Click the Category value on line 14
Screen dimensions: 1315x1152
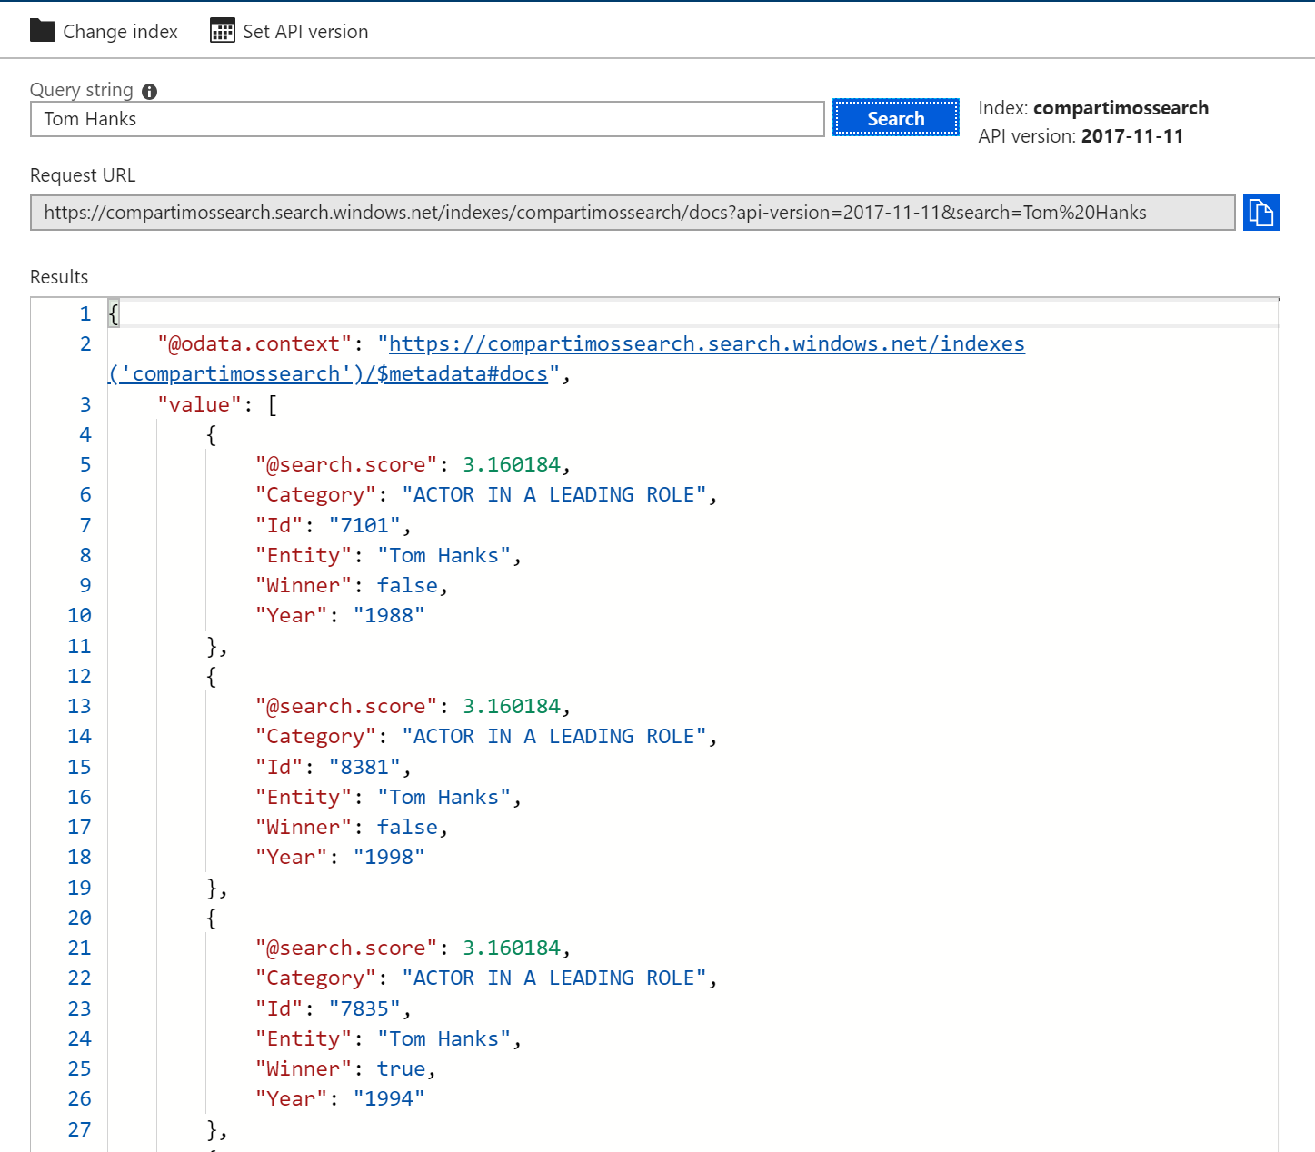pos(554,736)
